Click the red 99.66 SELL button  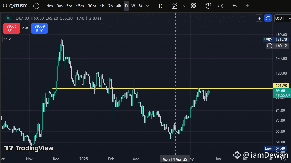[12, 28]
